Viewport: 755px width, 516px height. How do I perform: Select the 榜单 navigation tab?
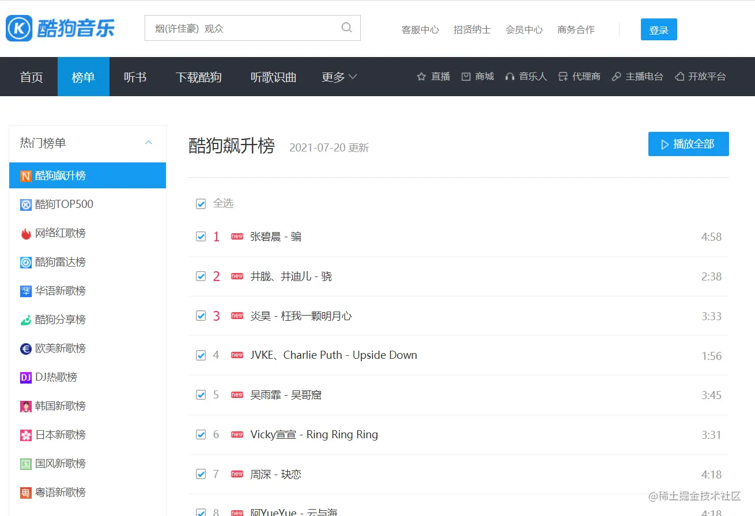84,77
